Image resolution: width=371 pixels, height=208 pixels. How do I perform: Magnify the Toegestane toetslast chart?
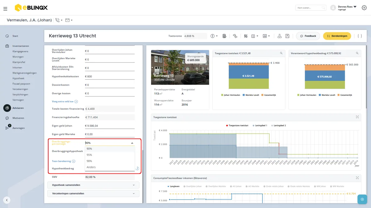(x=281, y=53)
